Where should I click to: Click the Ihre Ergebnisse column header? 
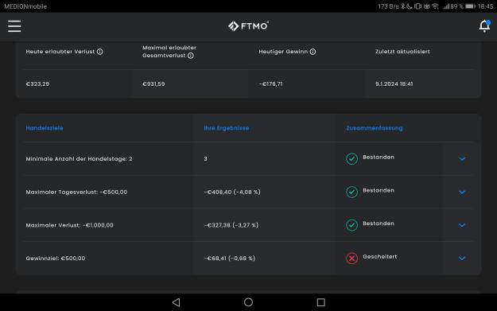227,128
